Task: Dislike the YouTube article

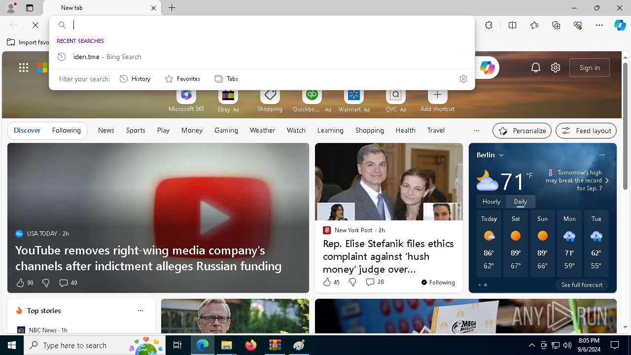Action: (46, 283)
